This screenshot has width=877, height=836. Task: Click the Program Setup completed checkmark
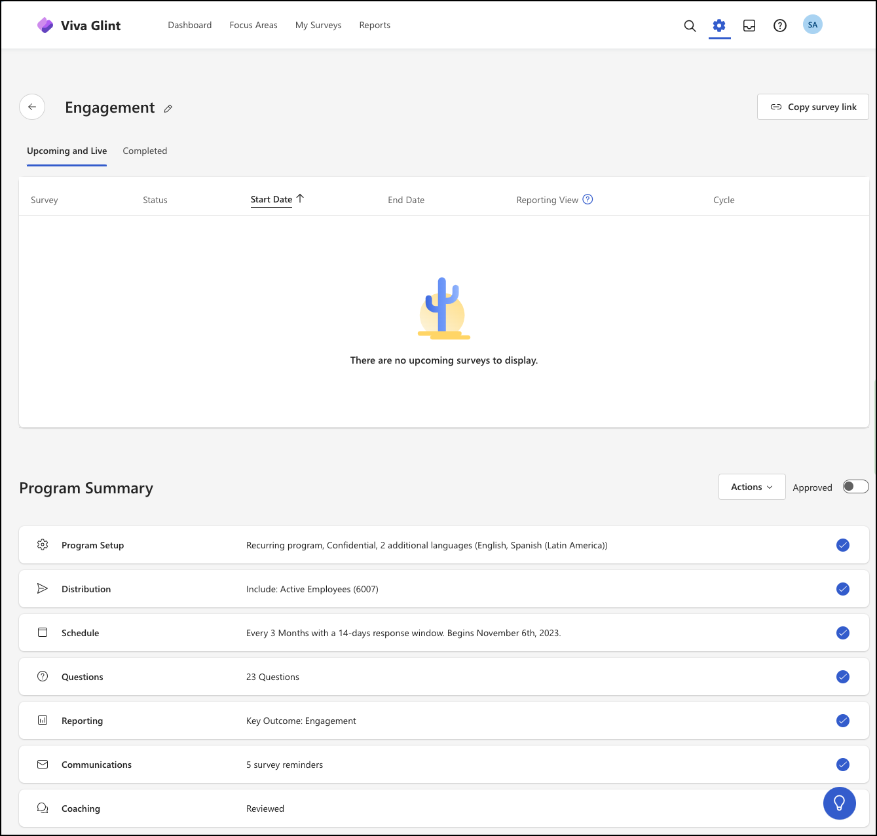pos(843,545)
